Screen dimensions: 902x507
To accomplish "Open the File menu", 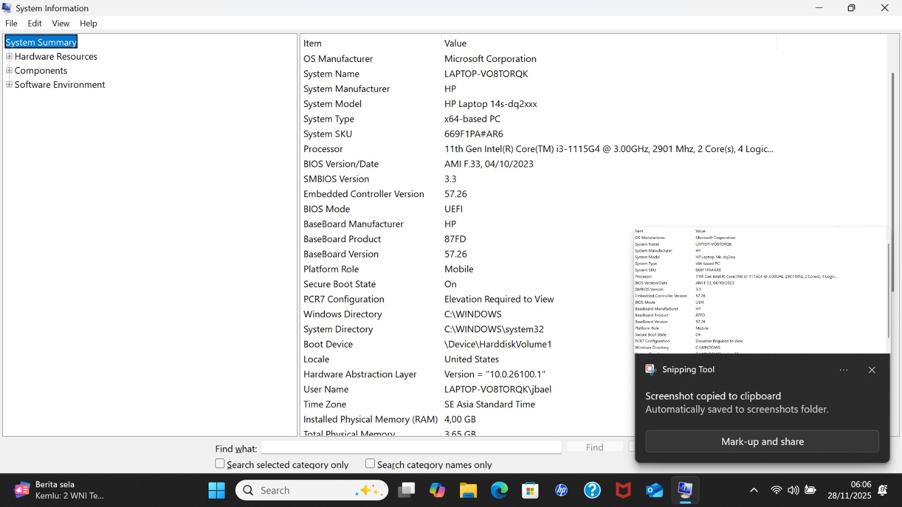I will coord(11,23).
